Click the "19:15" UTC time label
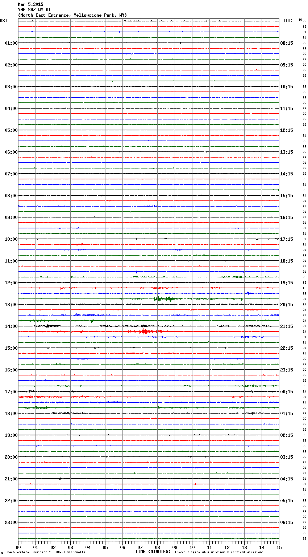The height and width of the screenshot is (557, 308). 287,283
